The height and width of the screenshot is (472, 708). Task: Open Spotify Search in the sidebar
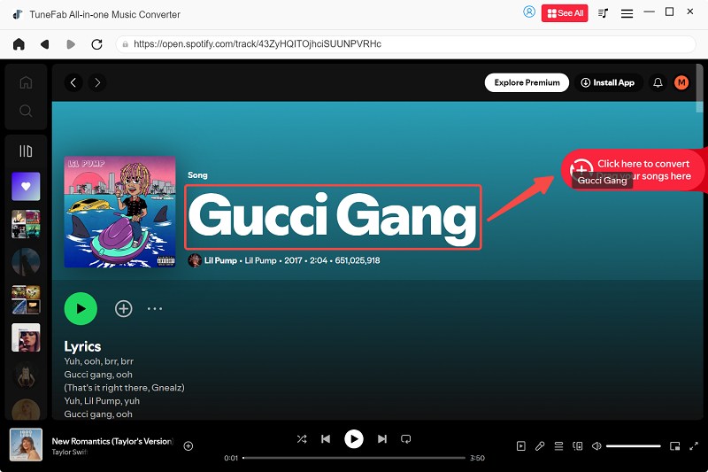(x=26, y=111)
